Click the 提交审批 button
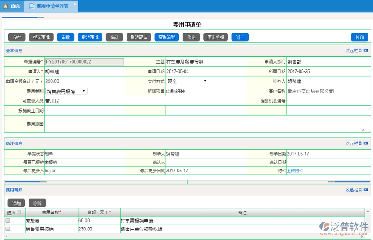Screen dimensions: 373x240 coord(41,37)
